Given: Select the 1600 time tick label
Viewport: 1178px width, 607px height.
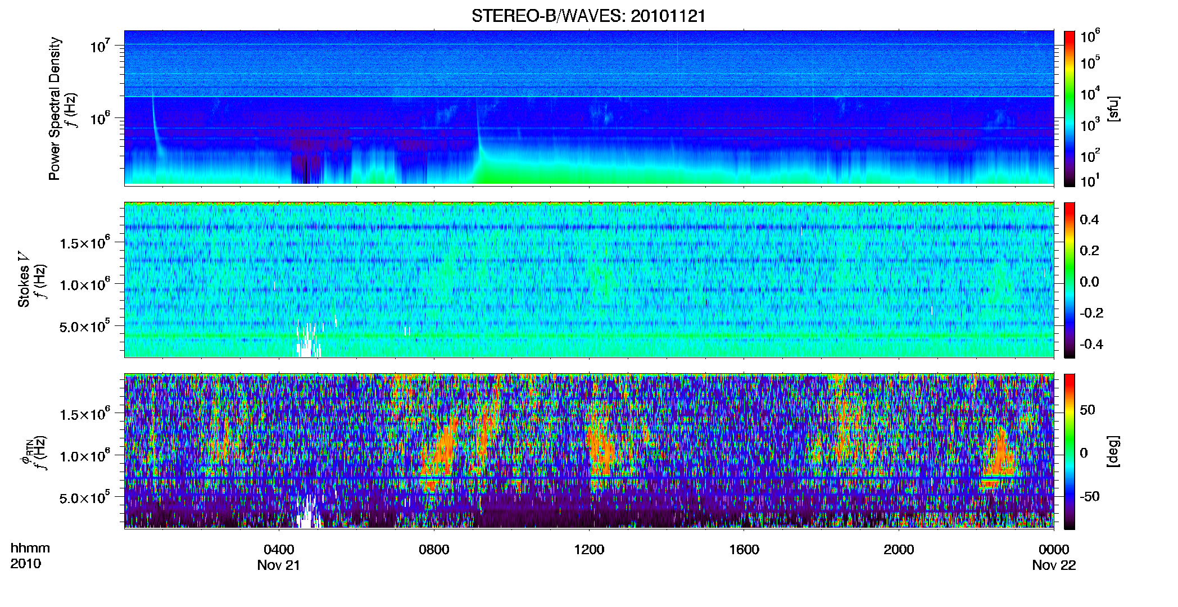Looking at the screenshot, I should click(x=744, y=549).
